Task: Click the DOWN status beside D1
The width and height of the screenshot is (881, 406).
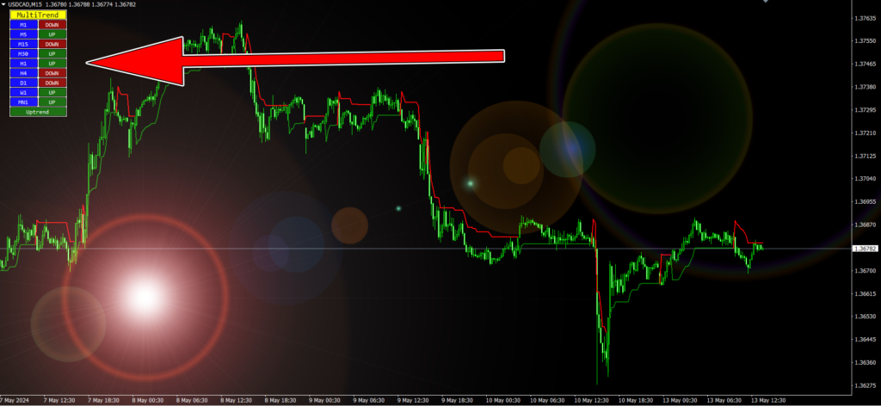Action: pyautogui.click(x=52, y=83)
